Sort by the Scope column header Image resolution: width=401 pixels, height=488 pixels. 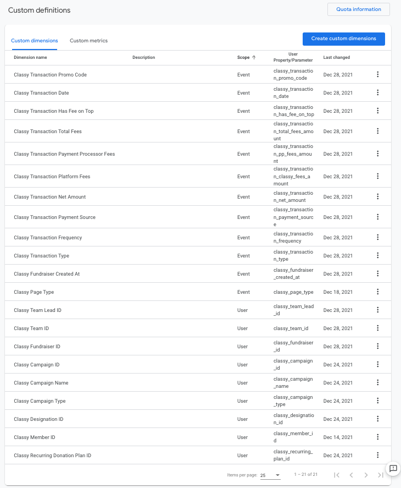[246, 57]
